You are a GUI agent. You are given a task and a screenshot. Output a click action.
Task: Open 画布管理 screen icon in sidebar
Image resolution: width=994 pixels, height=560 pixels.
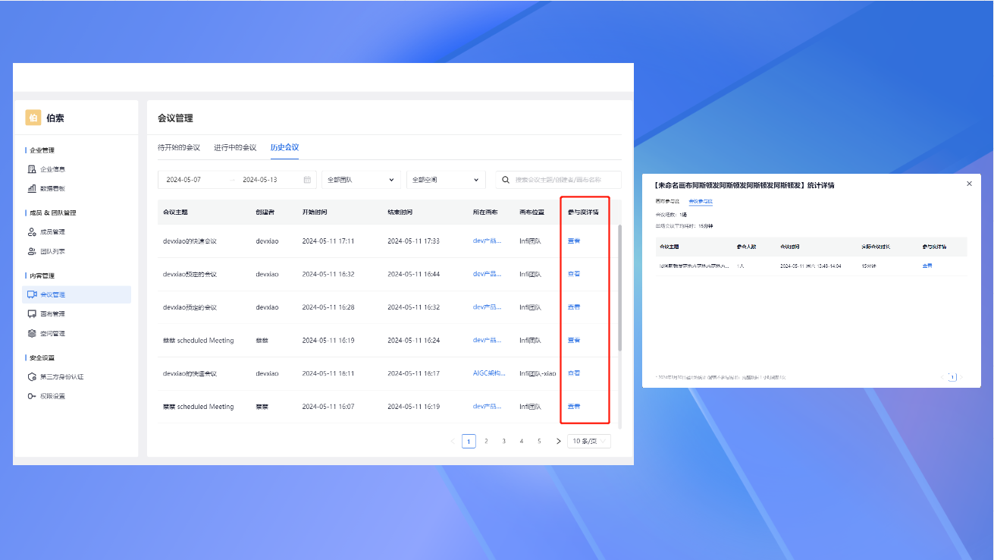coord(32,314)
